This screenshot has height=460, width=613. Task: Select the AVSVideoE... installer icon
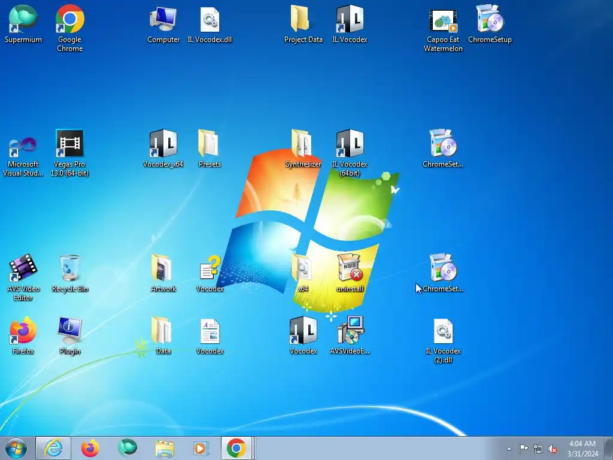click(350, 335)
